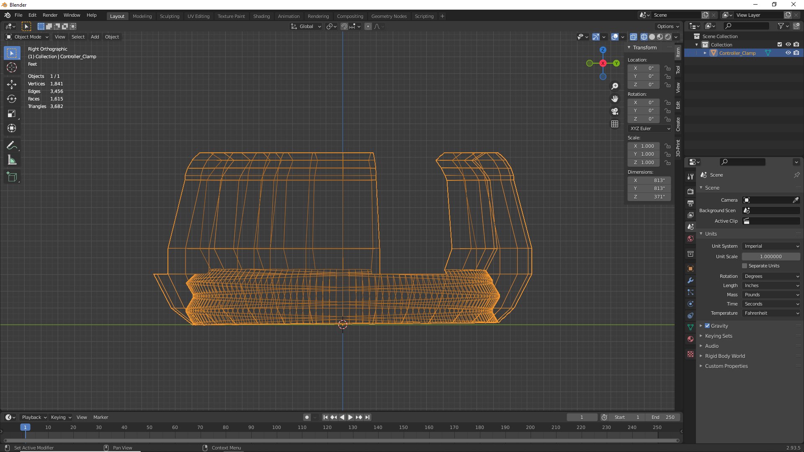Hide Controller_Clamp using eye icon
Viewport: 804px width, 452px height.
788,53
